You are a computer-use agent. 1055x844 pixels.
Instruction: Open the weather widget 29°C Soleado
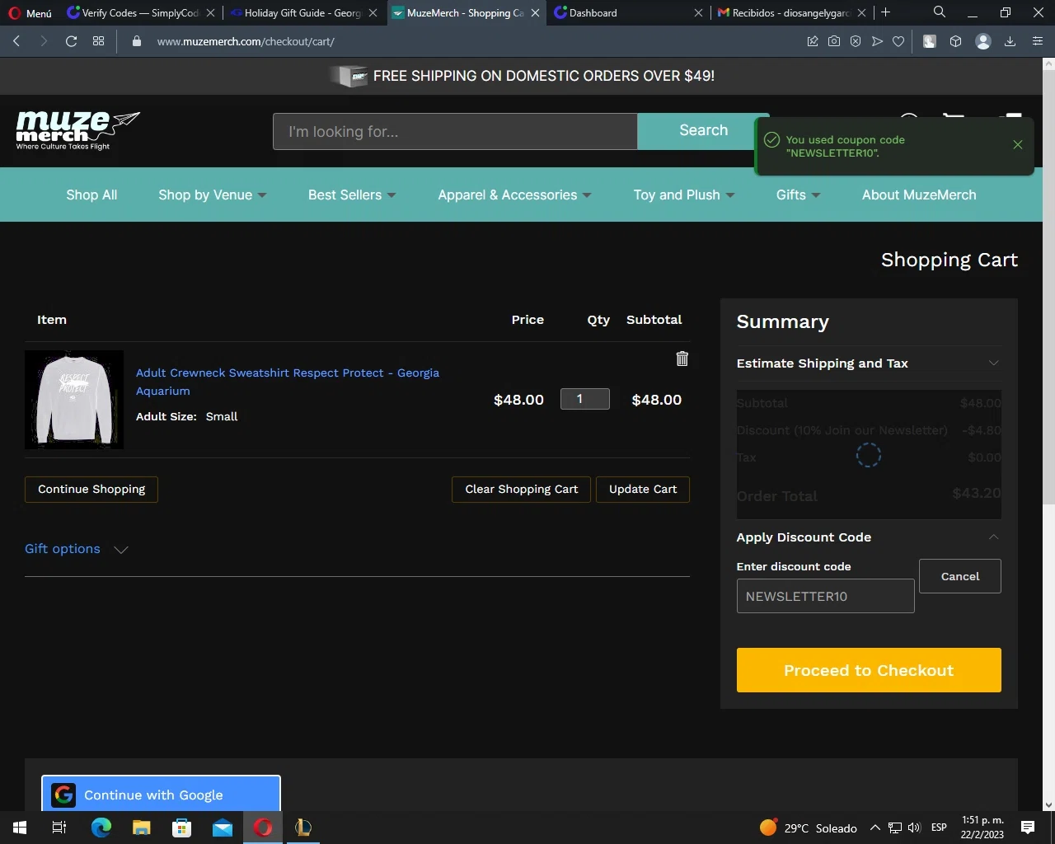click(x=809, y=828)
